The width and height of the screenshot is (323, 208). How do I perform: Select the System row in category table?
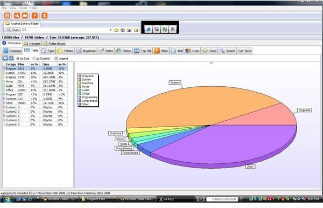click(35, 73)
